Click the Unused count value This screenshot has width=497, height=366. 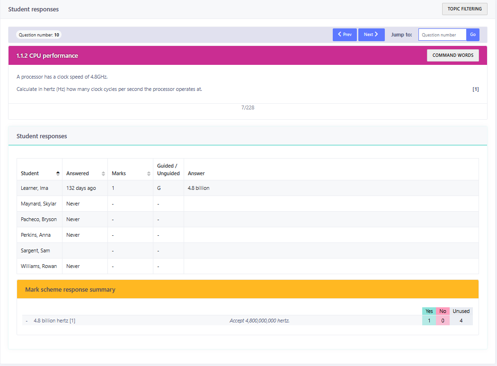click(x=461, y=321)
